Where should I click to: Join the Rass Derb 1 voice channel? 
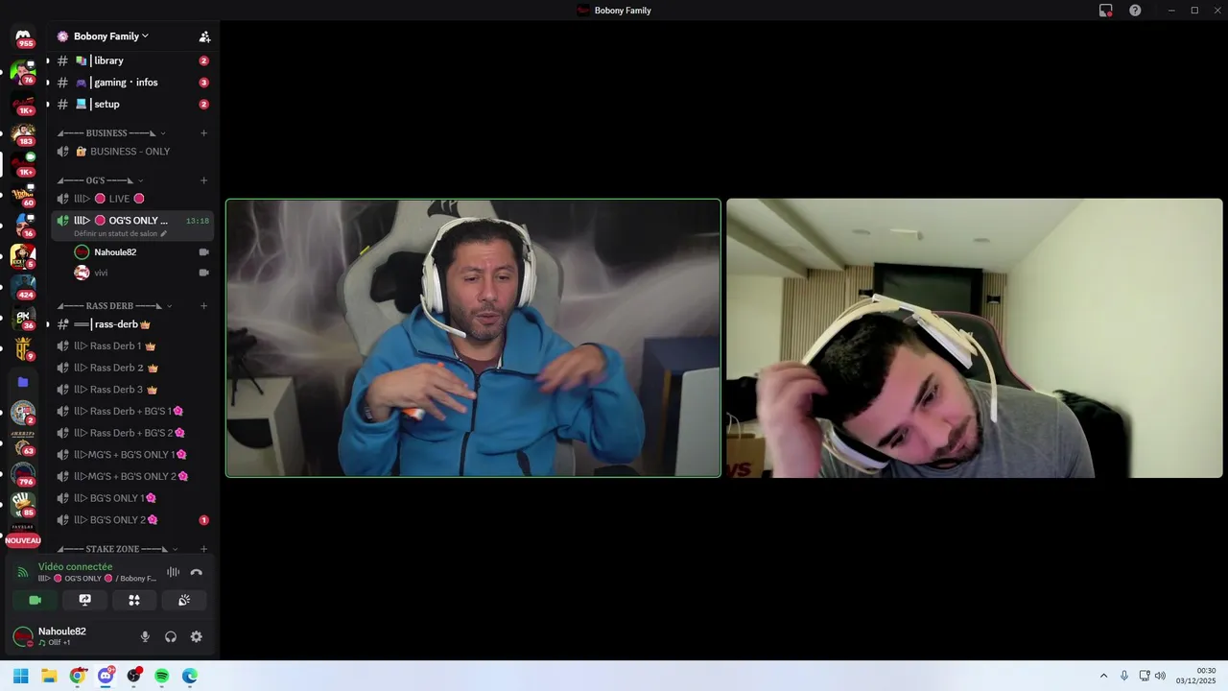[x=132, y=346]
